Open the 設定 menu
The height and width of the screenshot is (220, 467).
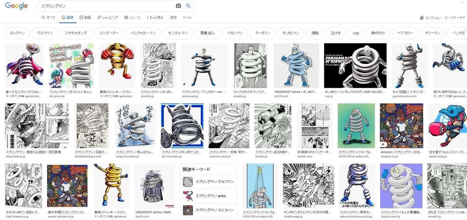point(174,17)
